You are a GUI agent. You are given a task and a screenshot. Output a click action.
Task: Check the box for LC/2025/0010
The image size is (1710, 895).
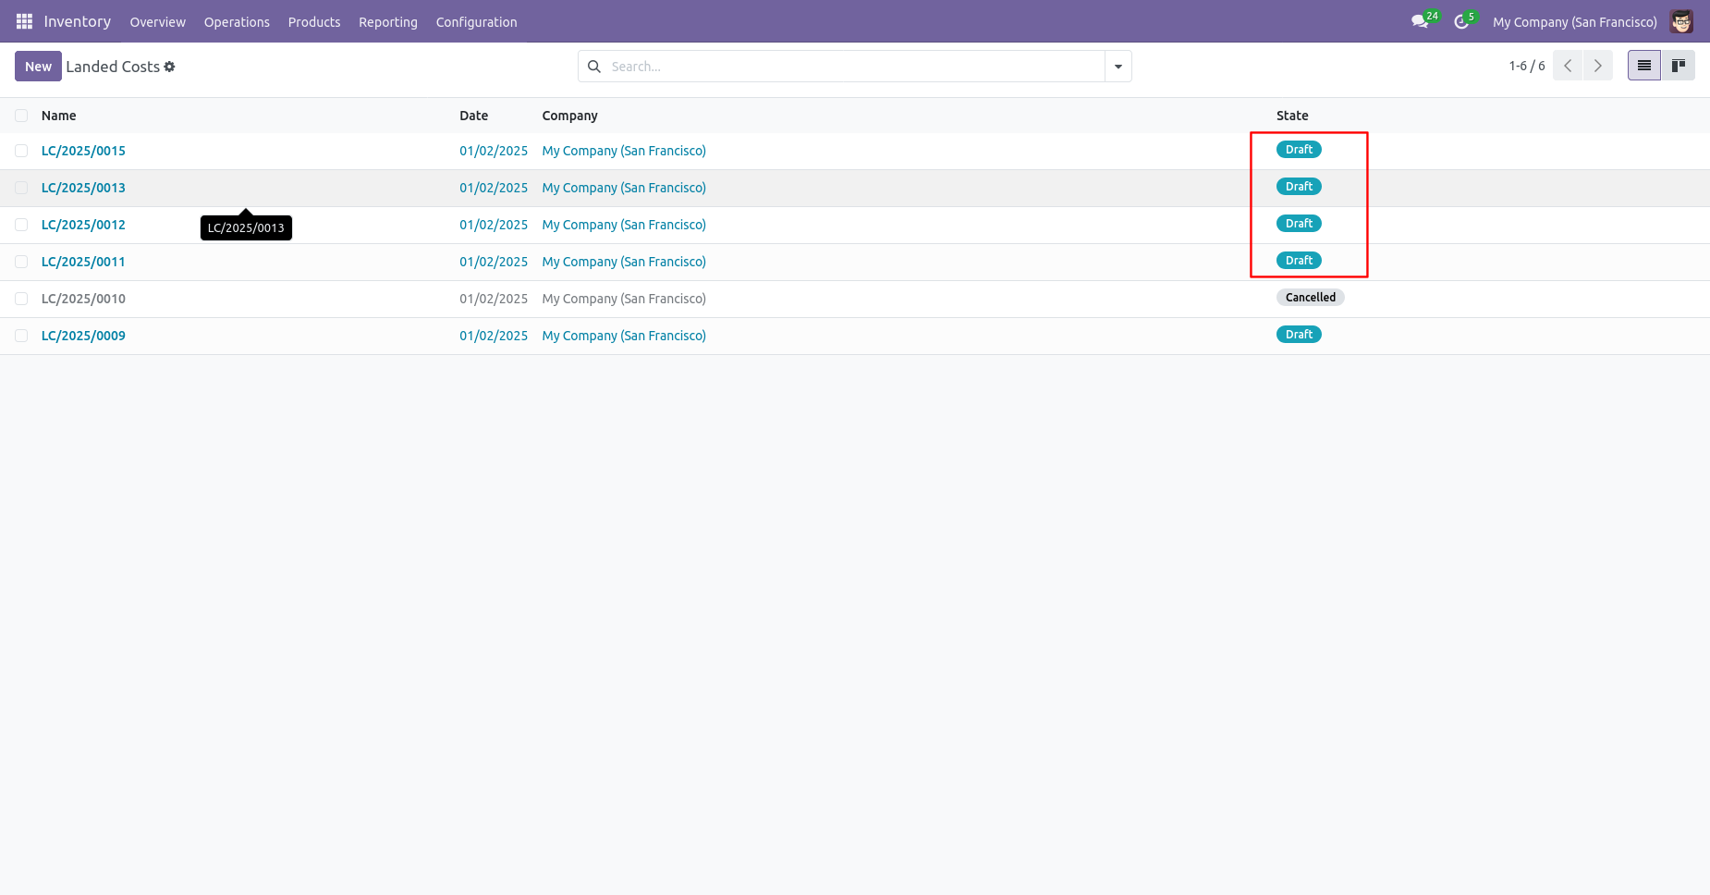[21, 299]
